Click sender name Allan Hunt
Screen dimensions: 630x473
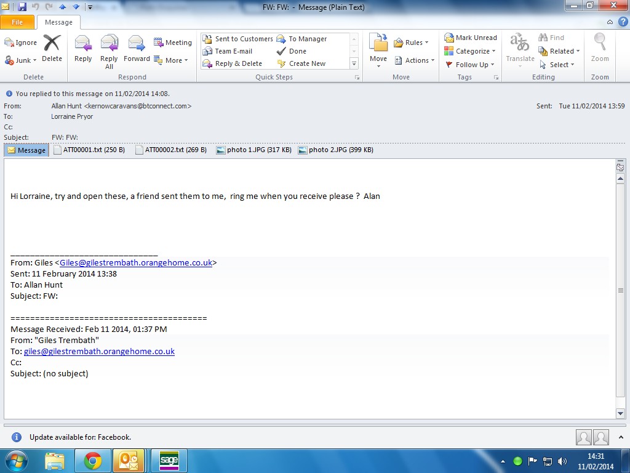(121, 106)
